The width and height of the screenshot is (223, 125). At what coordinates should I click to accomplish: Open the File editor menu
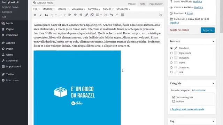tap(37, 9)
